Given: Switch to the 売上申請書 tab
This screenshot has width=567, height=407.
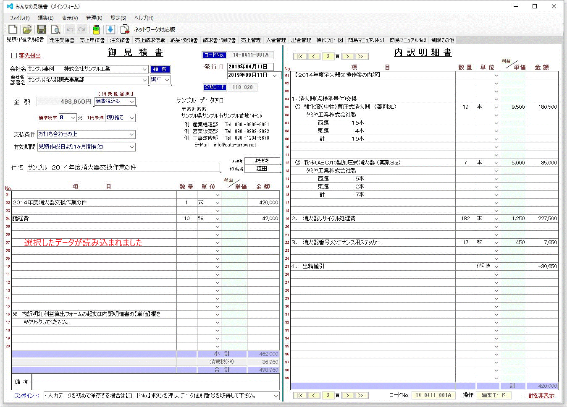Looking at the screenshot, I should point(92,40).
